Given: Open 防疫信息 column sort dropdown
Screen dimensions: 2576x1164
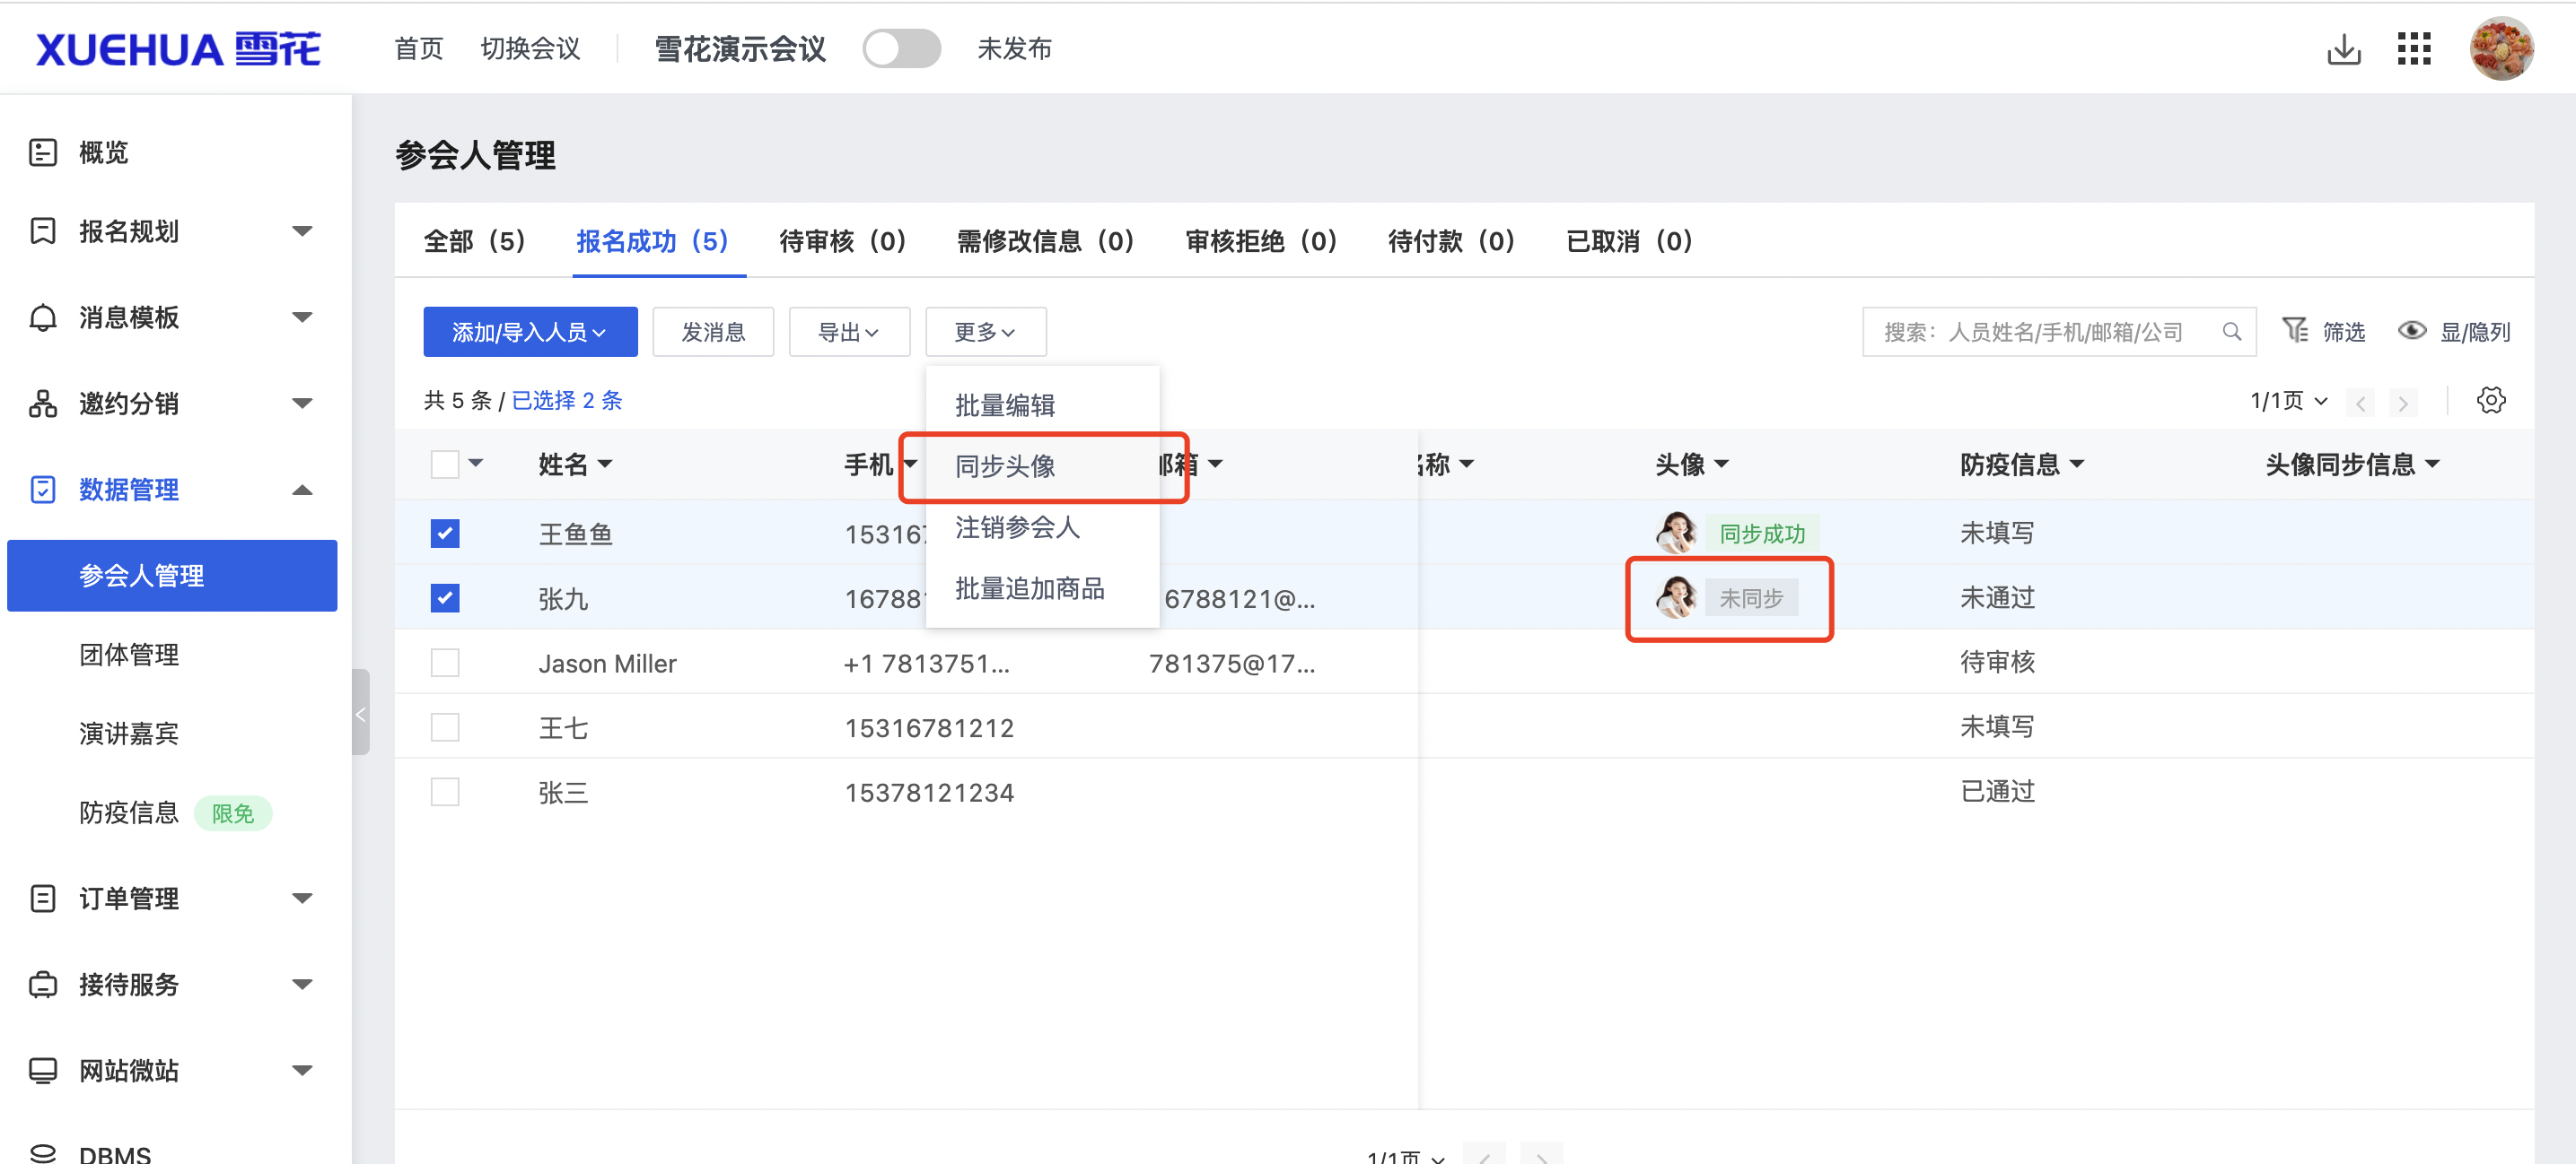Looking at the screenshot, I should [2076, 464].
